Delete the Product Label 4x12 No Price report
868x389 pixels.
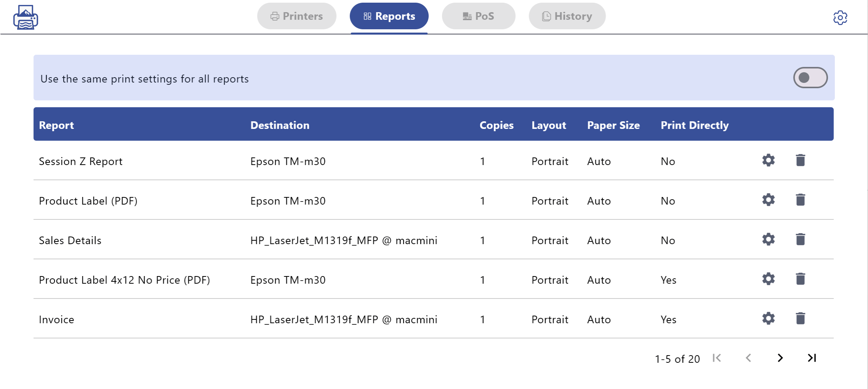tap(800, 279)
